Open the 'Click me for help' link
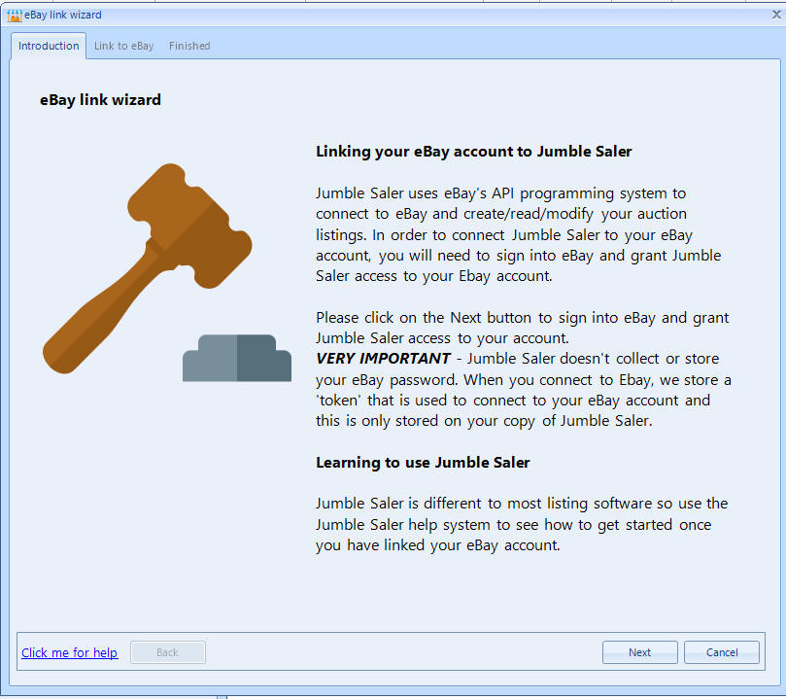786x699 pixels. (69, 652)
